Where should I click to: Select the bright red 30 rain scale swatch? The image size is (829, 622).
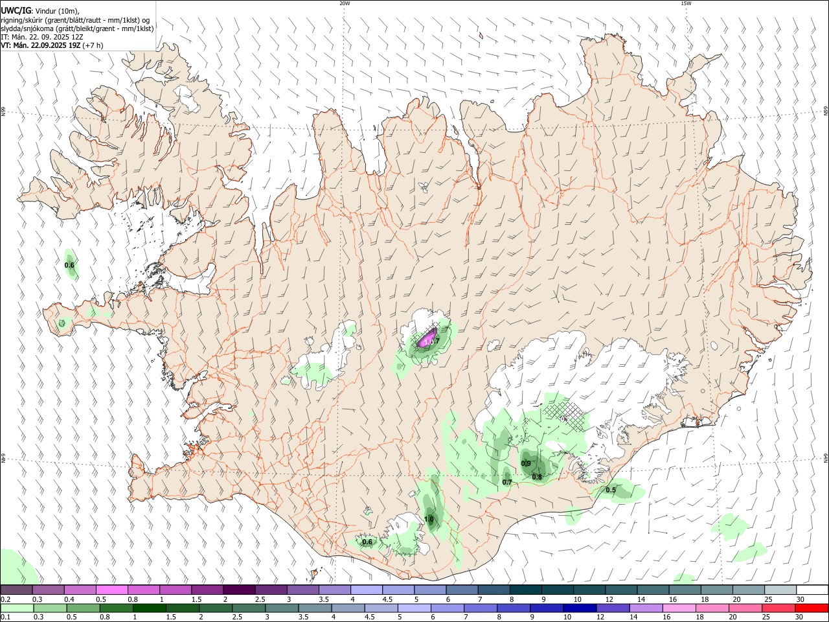(812, 608)
